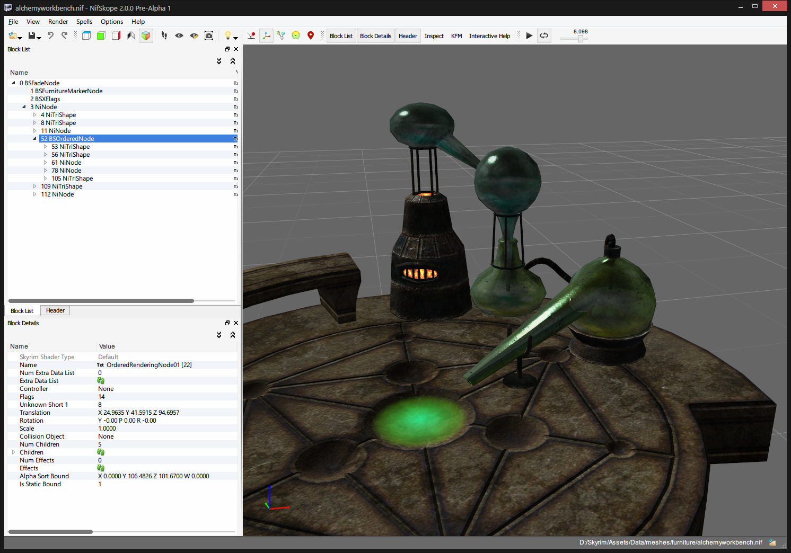
Task: Toggle the axes display button
Action: point(266,35)
